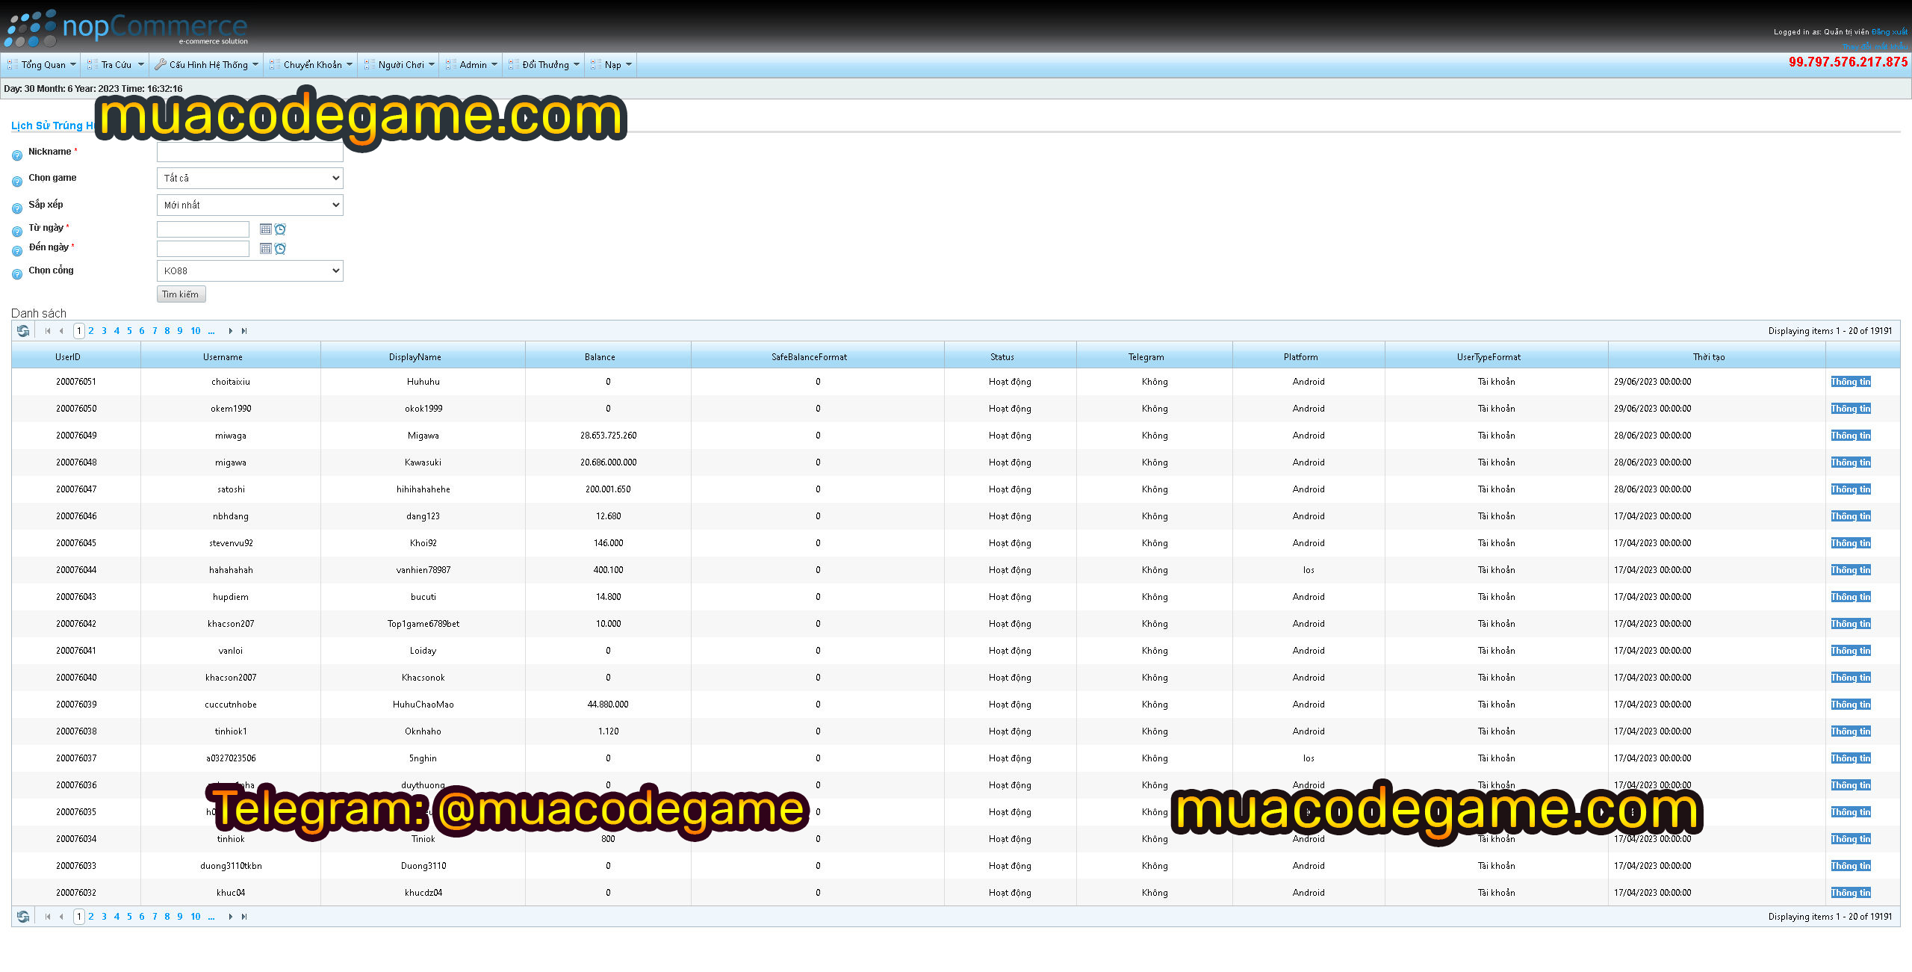Screen dimensions: 1912x972
Task: Open the Admin menu
Action: pyautogui.click(x=471, y=65)
